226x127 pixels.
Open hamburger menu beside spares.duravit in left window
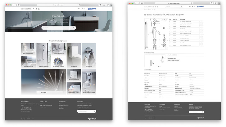click(x=34, y=9)
